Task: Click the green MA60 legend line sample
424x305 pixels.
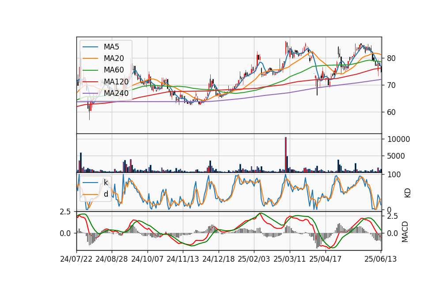Action: tap(91, 70)
